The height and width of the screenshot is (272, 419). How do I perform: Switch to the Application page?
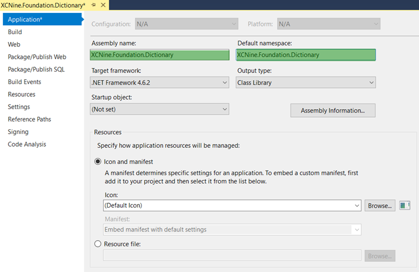pyautogui.click(x=42, y=19)
